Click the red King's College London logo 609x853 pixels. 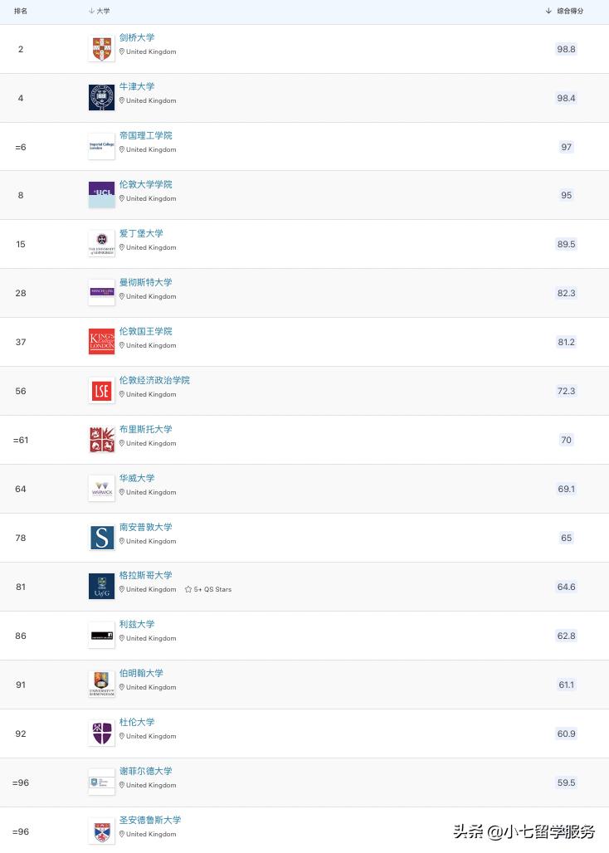[x=102, y=342]
